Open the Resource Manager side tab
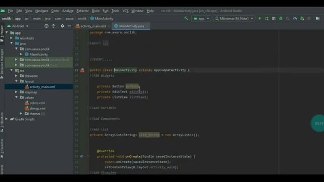The image size is (324, 182). pos(2,64)
